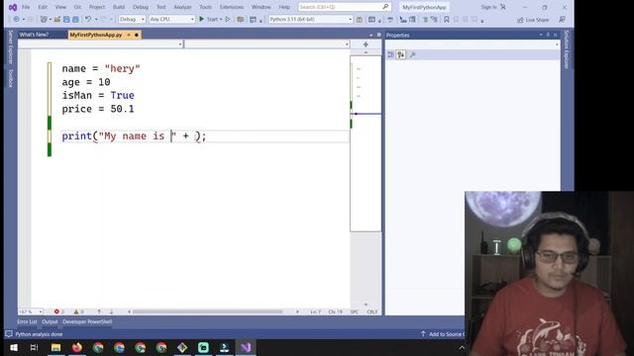Click the warning count triangle icon
Image resolution: width=634 pixels, height=356 pixels.
click(x=76, y=311)
